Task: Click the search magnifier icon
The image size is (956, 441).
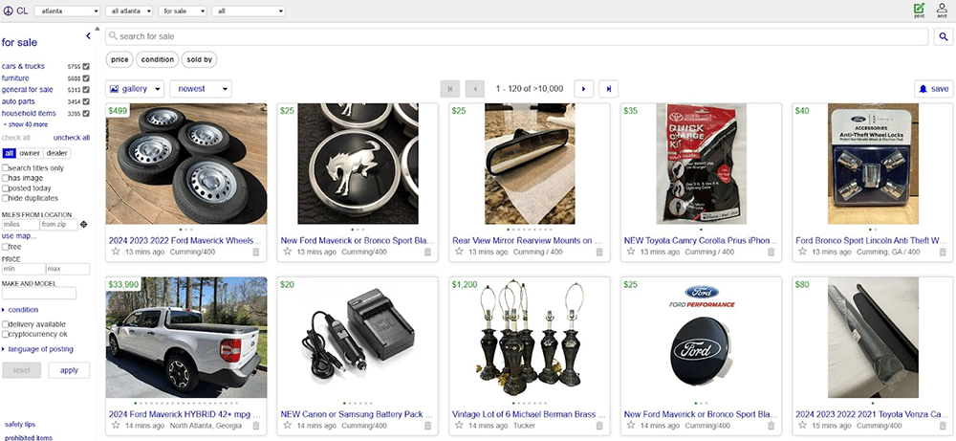Action: pyautogui.click(x=943, y=36)
